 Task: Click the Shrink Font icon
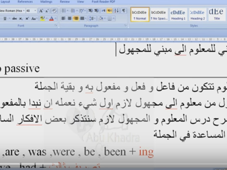click(47, 11)
